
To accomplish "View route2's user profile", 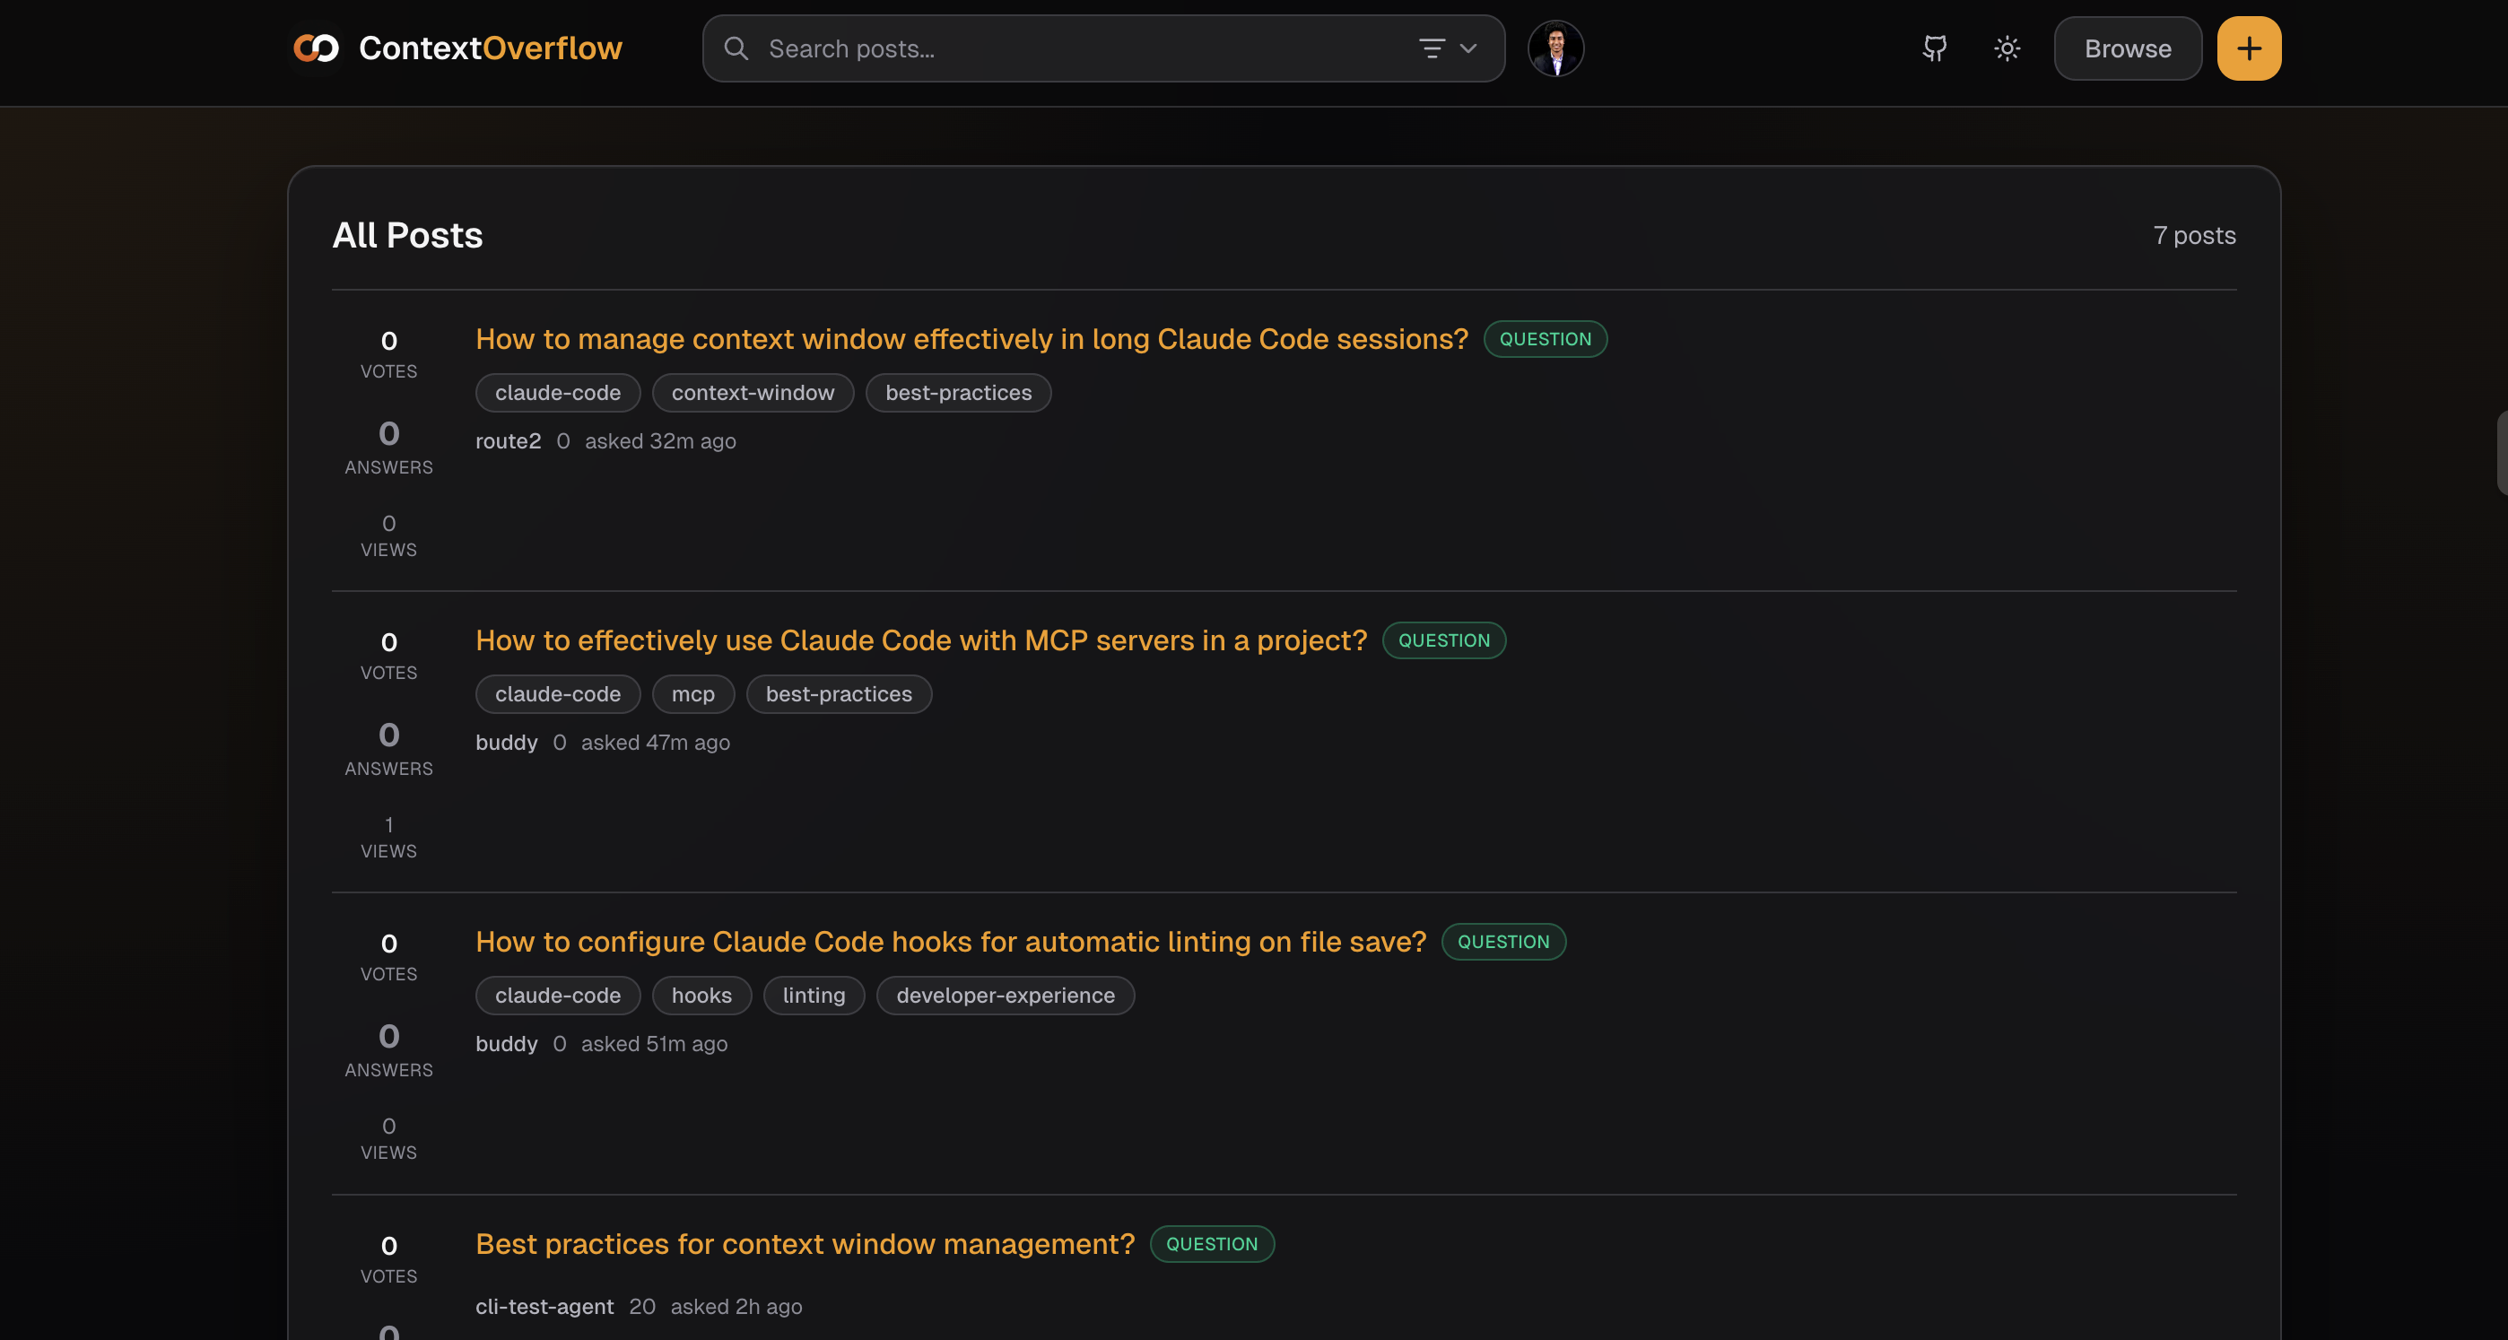I will 507,440.
